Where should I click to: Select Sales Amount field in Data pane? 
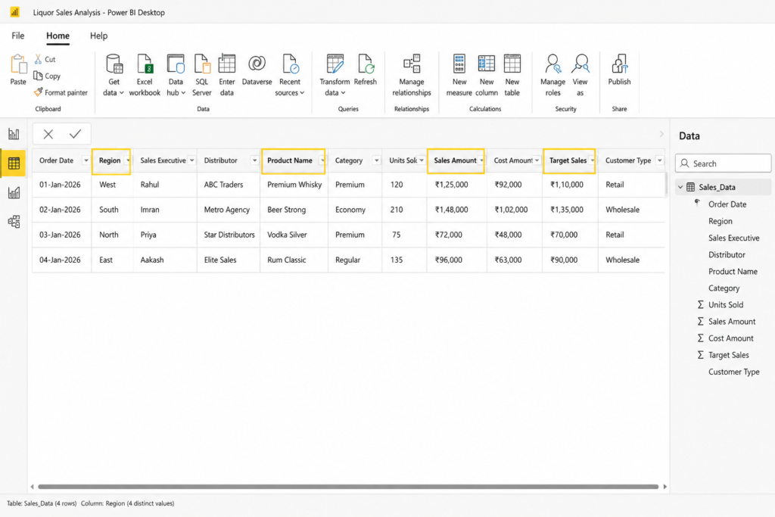click(x=732, y=322)
